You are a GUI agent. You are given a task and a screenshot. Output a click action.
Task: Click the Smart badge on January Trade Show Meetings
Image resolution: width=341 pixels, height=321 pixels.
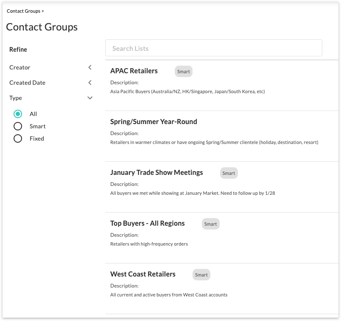click(x=229, y=173)
